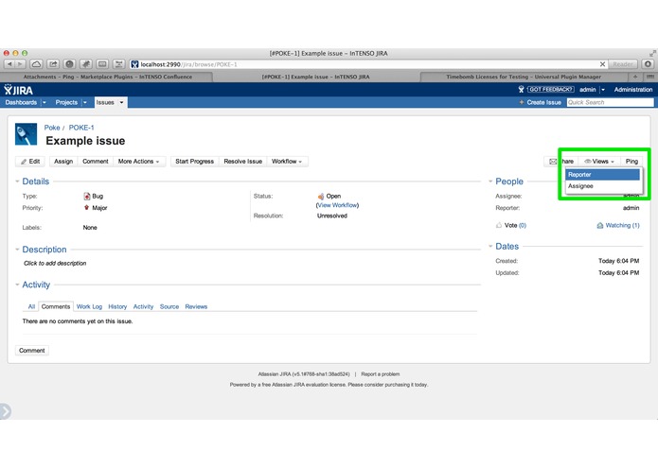Click the round dark toolbar button beside Share
The width and height of the screenshot is (658, 467).
click(70, 64)
